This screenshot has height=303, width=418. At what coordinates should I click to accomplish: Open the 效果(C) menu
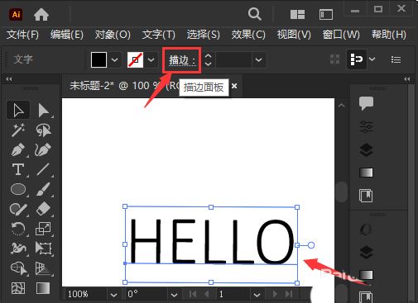click(248, 35)
